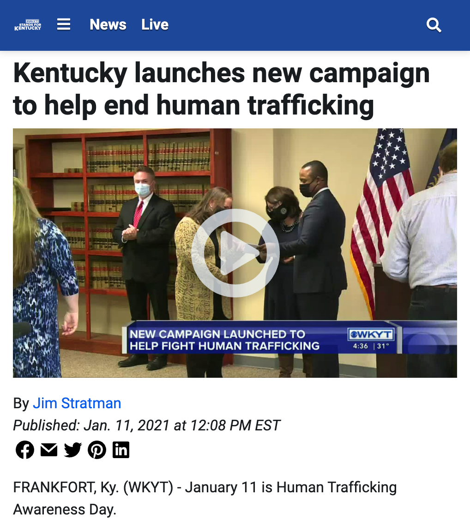Click the search magnifier icon

434,25
